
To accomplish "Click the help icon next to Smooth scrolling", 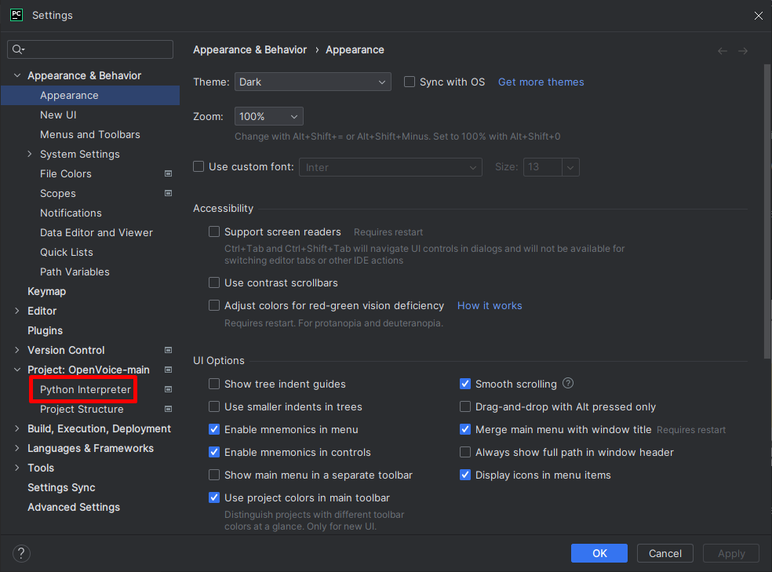I will [568, 383].
